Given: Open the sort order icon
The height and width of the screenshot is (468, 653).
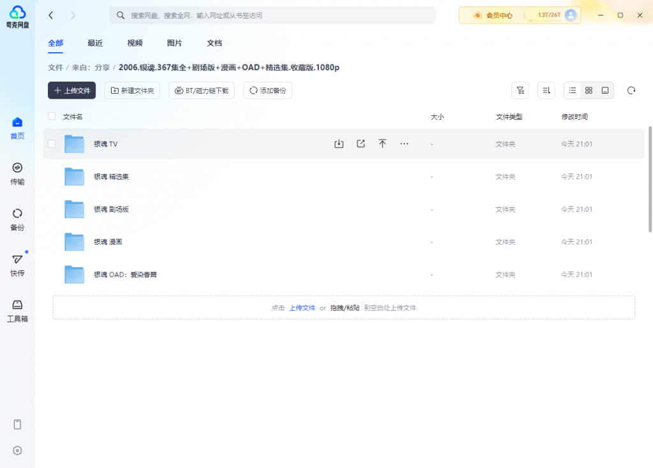Looking at the screenshot, I should coord(547,91).
